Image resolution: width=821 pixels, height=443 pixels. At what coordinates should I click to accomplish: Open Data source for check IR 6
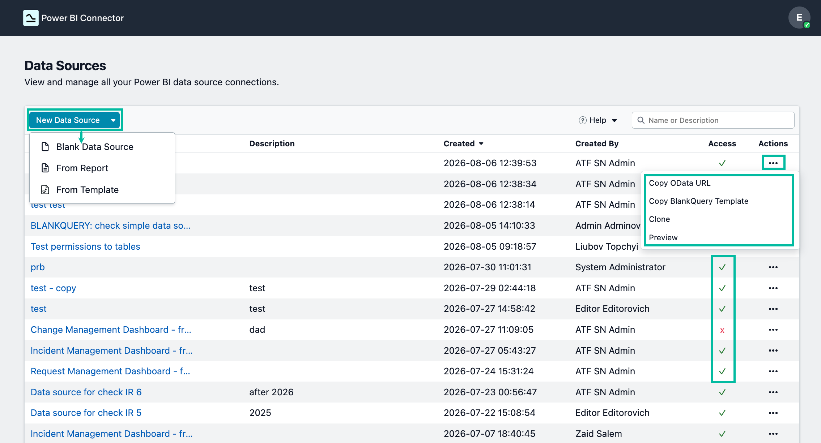tap(86, 392)
